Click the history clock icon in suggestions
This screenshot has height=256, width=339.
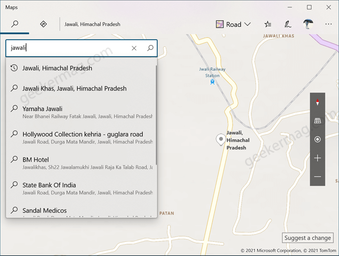coord(14,68)
